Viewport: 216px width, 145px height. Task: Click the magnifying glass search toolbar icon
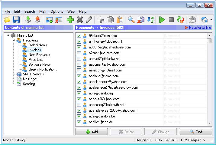(131, 20)
